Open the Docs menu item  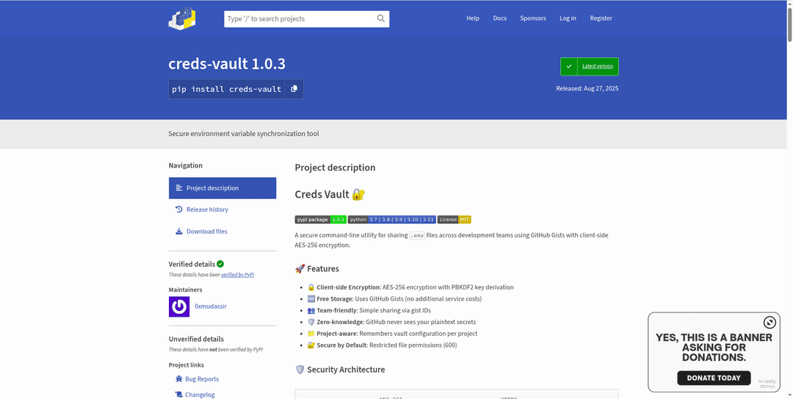click(x=500, y=18)
